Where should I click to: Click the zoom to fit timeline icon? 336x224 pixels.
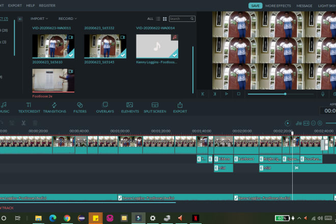coord(306,123)
